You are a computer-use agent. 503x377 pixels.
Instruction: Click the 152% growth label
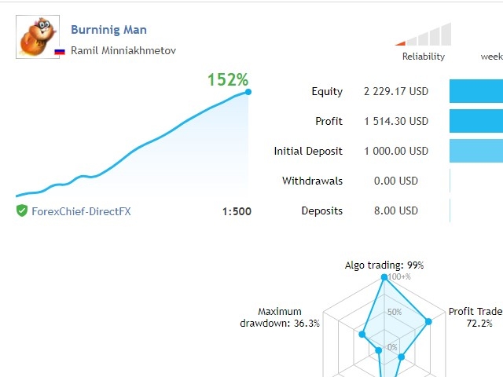(x=228, y=79)
